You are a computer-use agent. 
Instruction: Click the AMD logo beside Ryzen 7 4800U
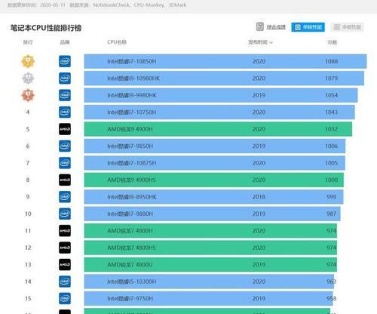[65, 265]
